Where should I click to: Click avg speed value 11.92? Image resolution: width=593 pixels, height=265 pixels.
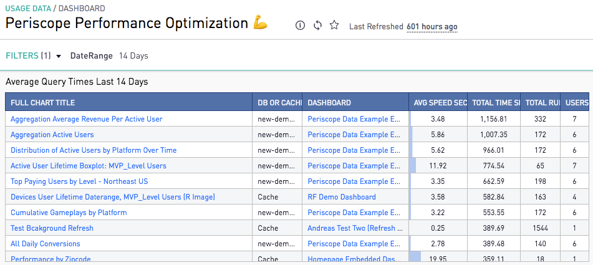pyautogui.click(x=438, y=166)
